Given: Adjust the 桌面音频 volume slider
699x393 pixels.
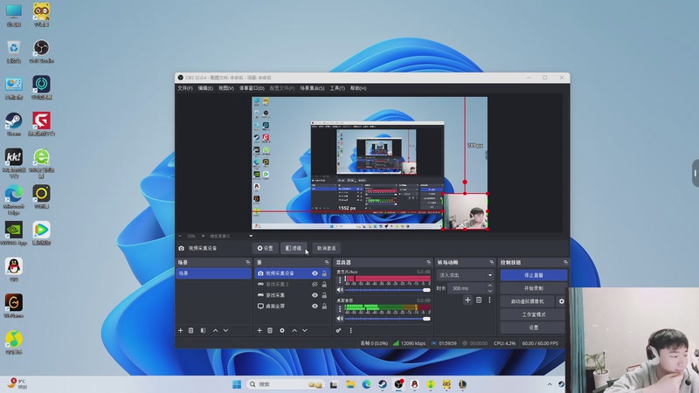Looking at the screenshot, I should click(x=384, y=318).
